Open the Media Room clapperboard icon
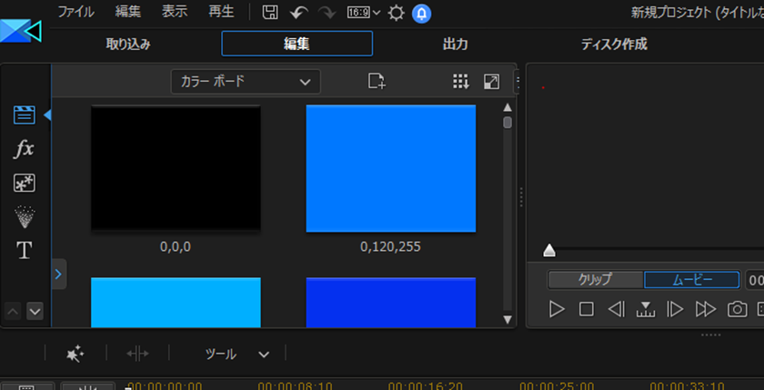The image size is (764, 390). pyautogui.click(x=25, y=115)
